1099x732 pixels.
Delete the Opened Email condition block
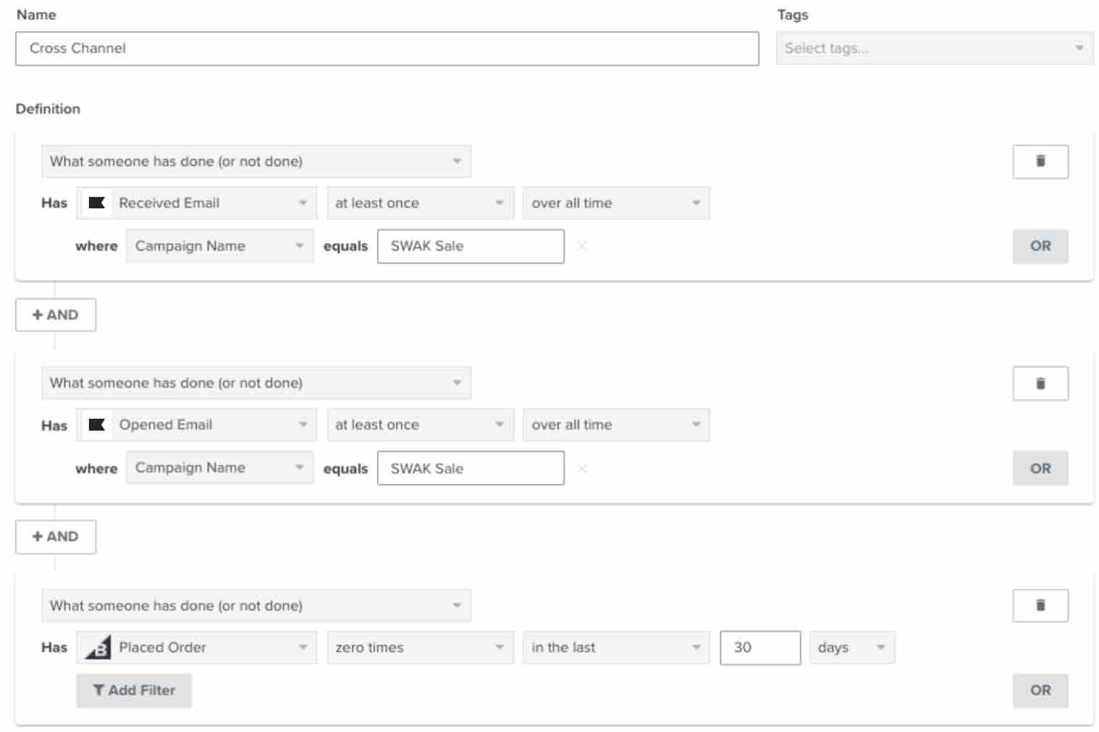pos(1040,383)
